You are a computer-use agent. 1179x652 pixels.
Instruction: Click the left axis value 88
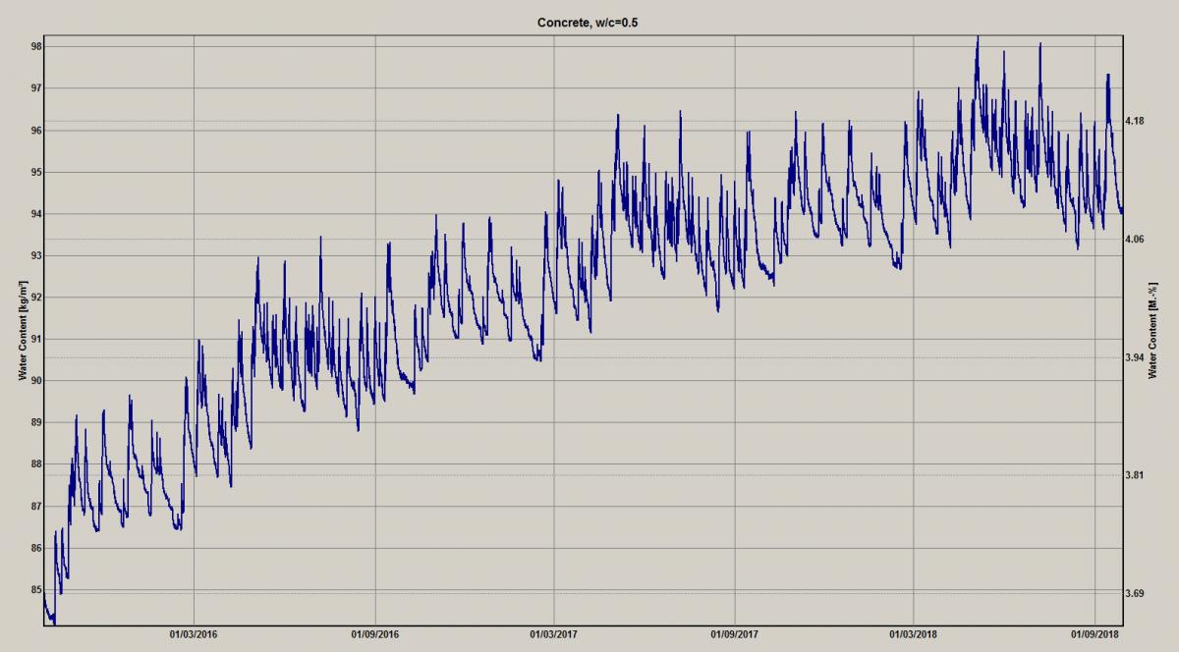point(35,464)
